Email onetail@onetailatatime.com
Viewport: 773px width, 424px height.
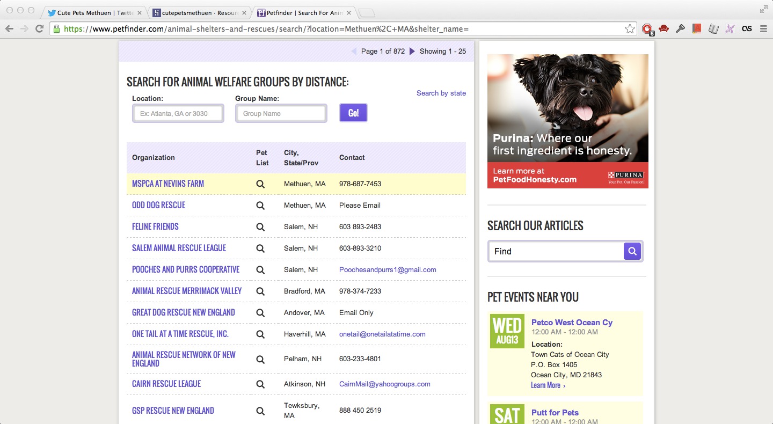tap(382, 334)
